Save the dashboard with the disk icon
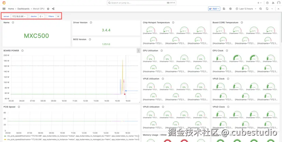 224,8
